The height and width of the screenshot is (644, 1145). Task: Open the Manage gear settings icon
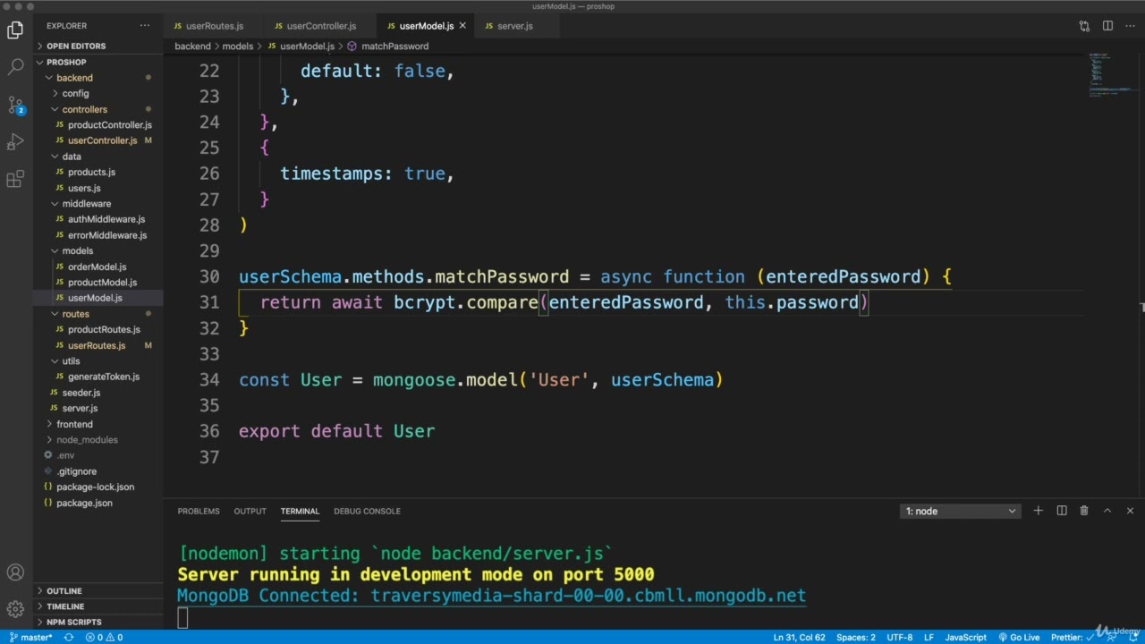[x=15, y=609]
